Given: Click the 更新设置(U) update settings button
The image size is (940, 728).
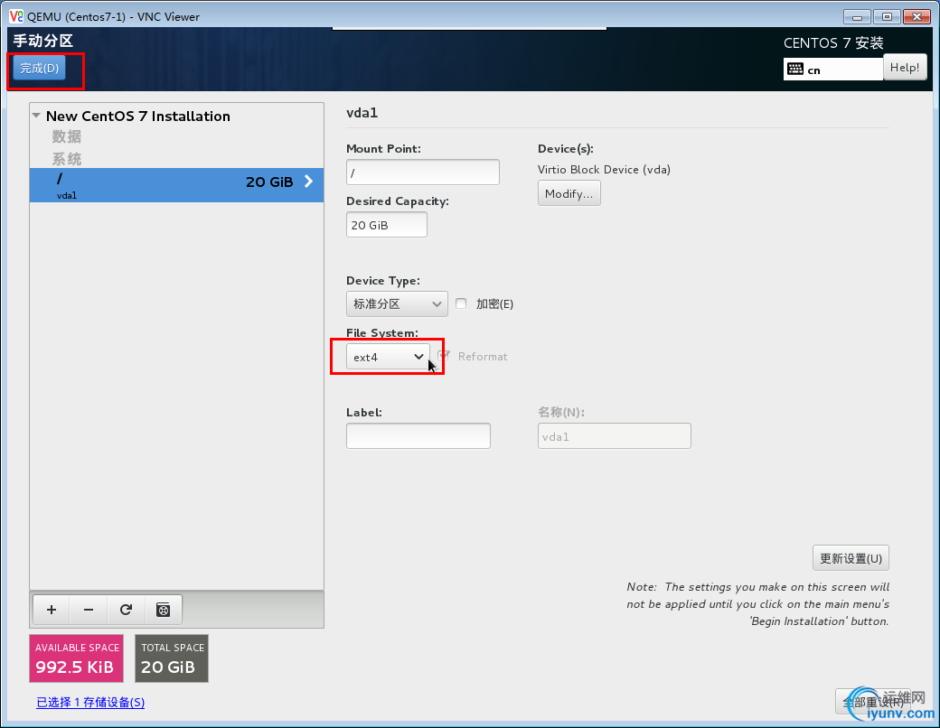Looking at the screenshot, I should click(x=851, y=558).
